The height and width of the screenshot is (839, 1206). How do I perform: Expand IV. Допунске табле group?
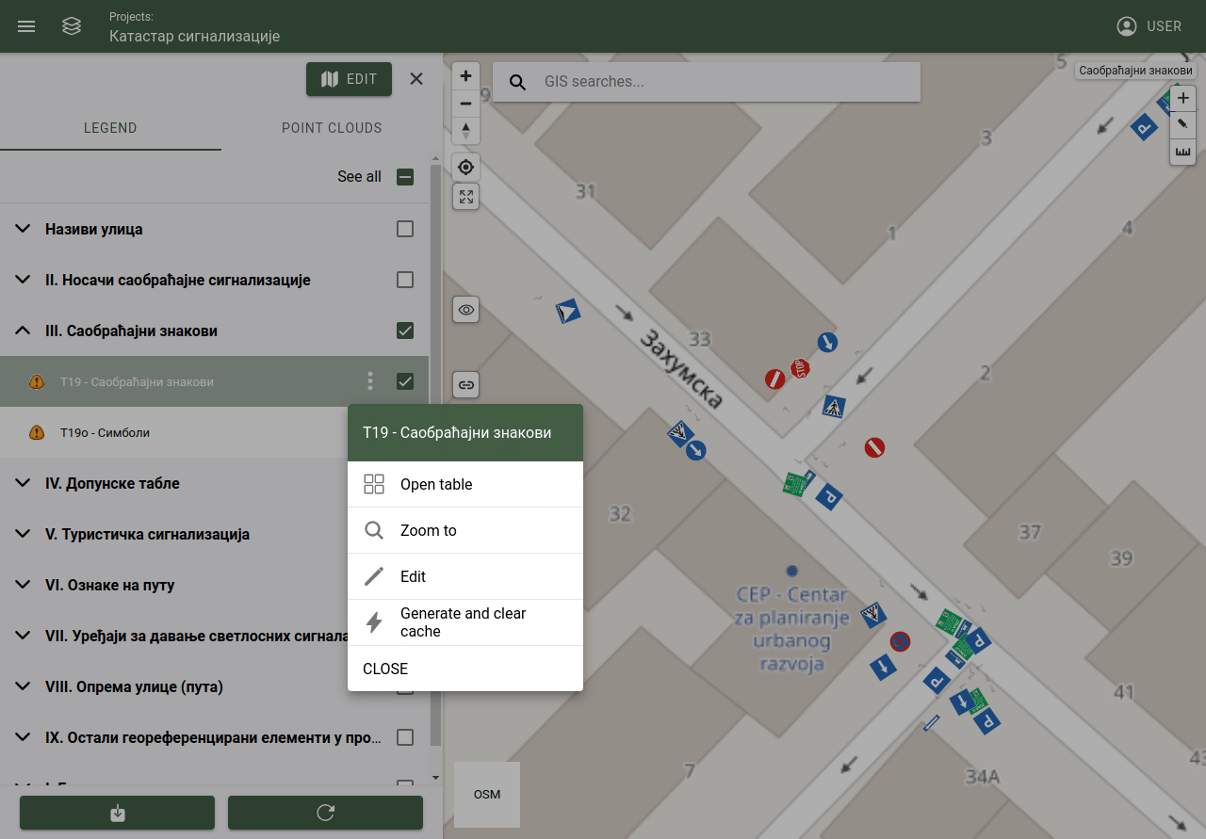tap(23, 483)
